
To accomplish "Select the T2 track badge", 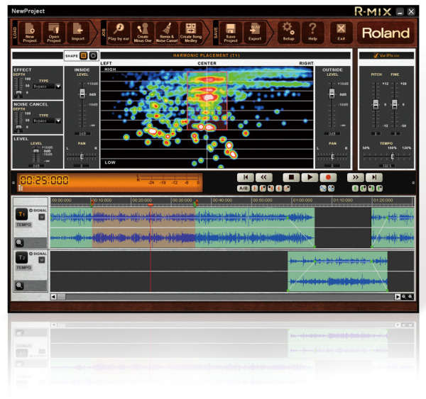I will [22, 257].
